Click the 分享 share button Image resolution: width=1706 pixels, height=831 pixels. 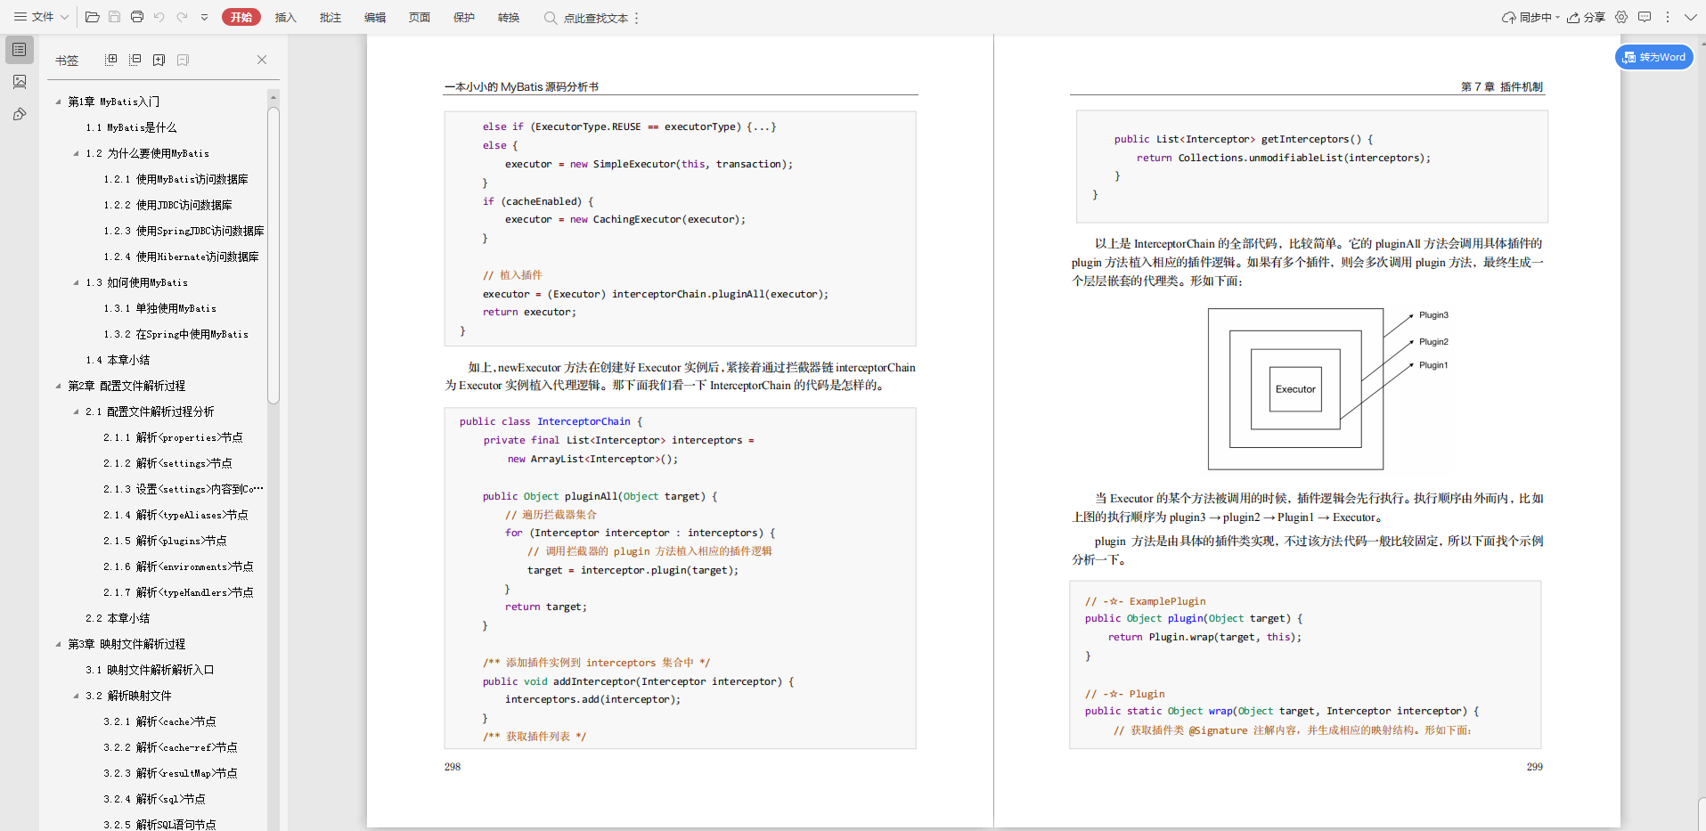pos(1587,17)
